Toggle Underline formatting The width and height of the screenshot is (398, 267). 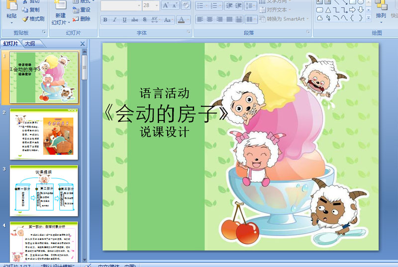[124, 19]
